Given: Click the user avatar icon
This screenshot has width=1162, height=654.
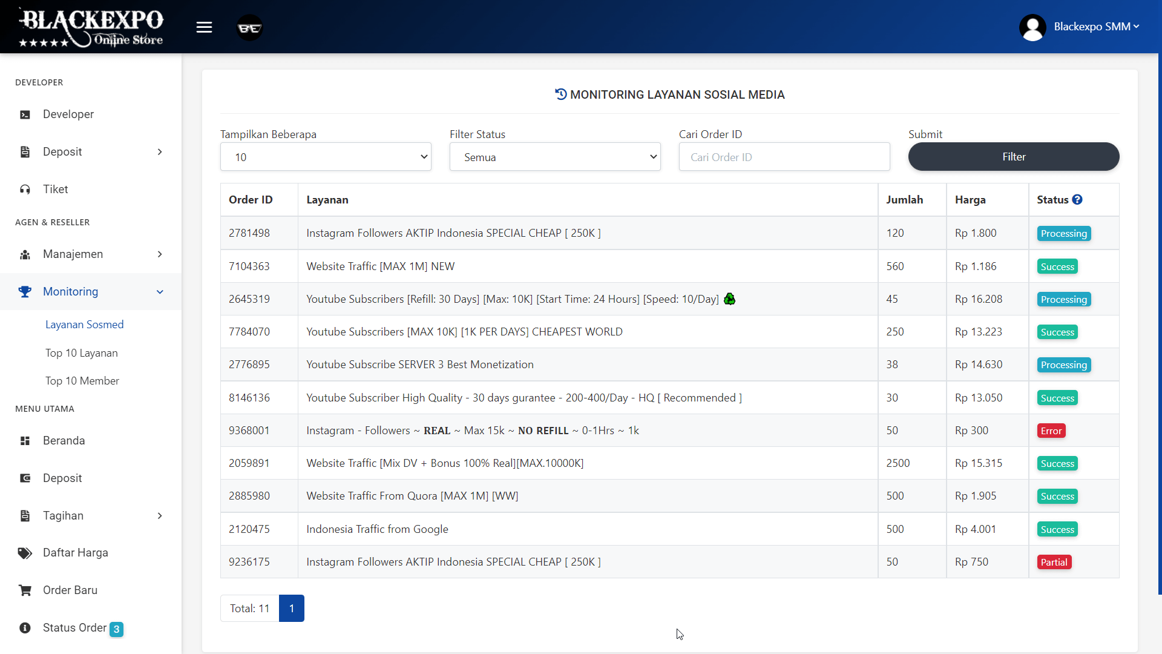Looking at the screenshot, I should tap(1032, 27).
